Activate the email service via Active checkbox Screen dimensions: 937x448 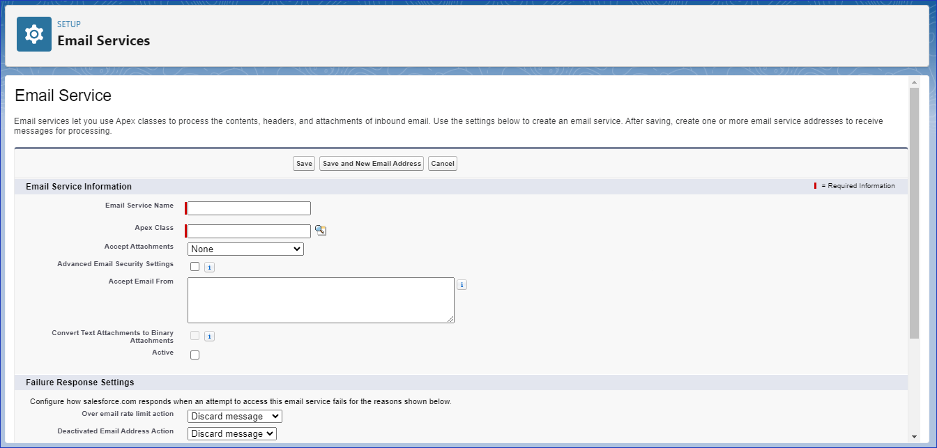(195, 355)
